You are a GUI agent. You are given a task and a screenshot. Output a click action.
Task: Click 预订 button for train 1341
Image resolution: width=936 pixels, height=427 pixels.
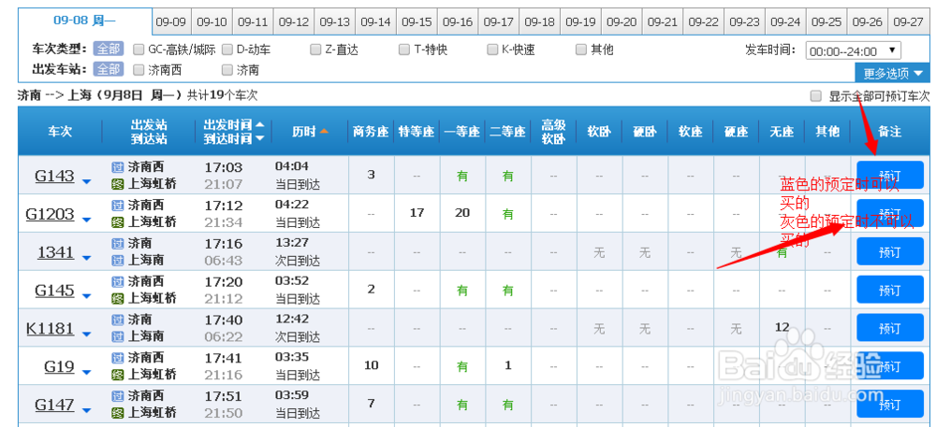pos(889,251)
